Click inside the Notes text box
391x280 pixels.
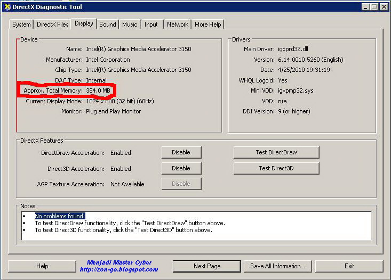pos(196,226)
